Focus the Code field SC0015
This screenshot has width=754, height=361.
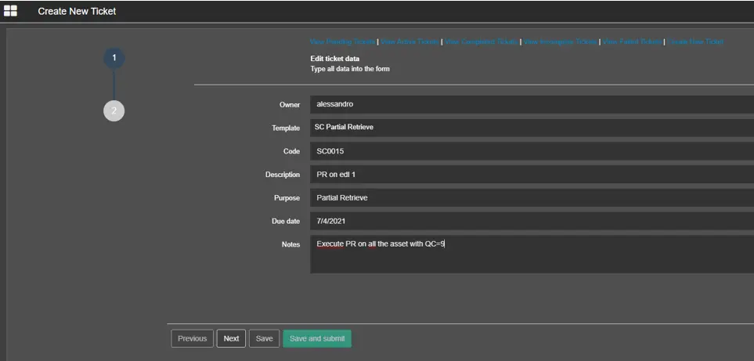click(x=531, y=151)
